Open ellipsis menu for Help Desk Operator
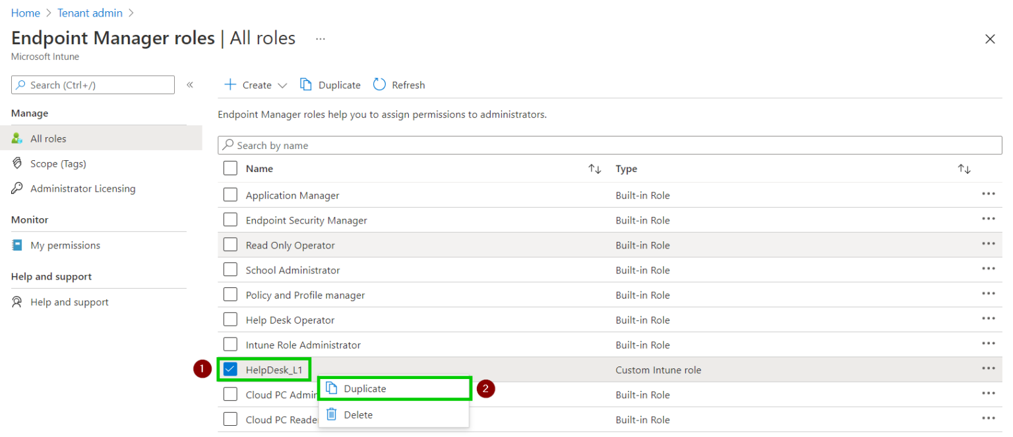 coord(988,319)
